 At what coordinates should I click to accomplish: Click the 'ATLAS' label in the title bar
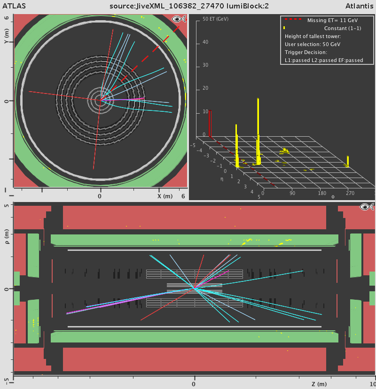(12, 6)
